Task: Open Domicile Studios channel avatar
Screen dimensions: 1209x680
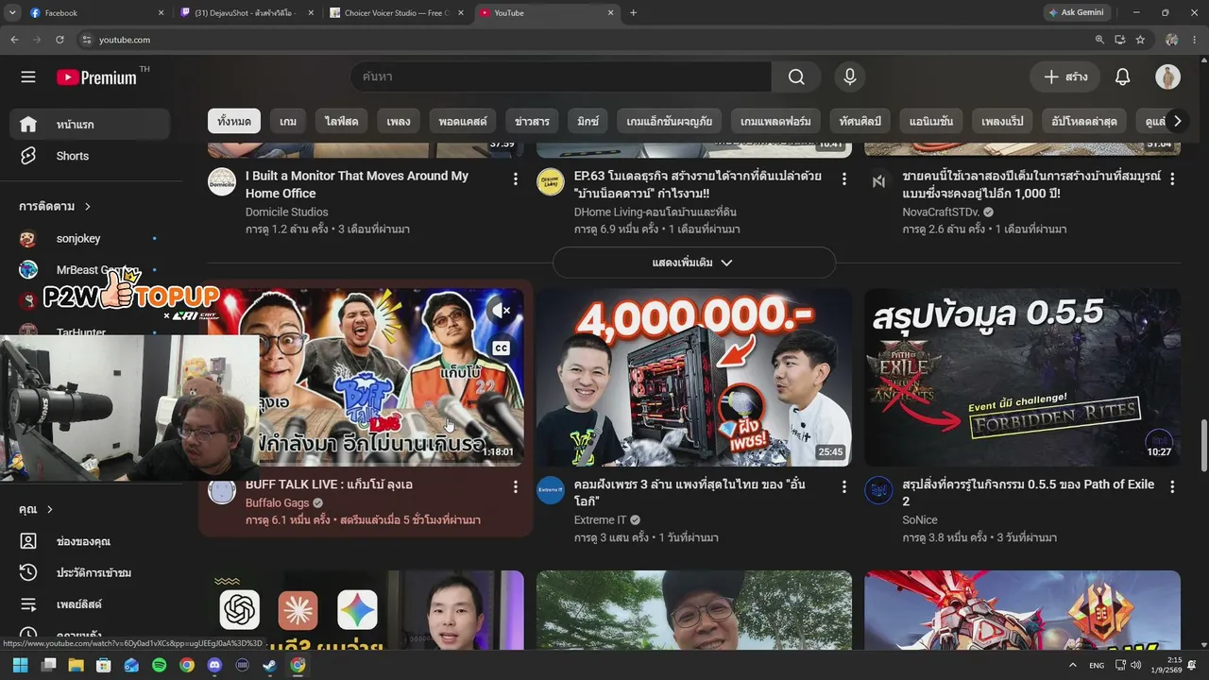Action: (x=222, y=181)
